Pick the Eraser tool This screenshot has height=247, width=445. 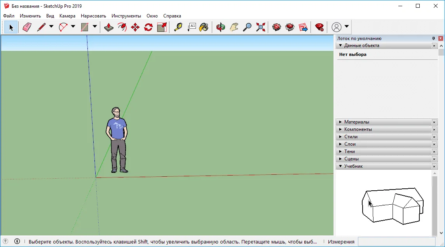27,27
